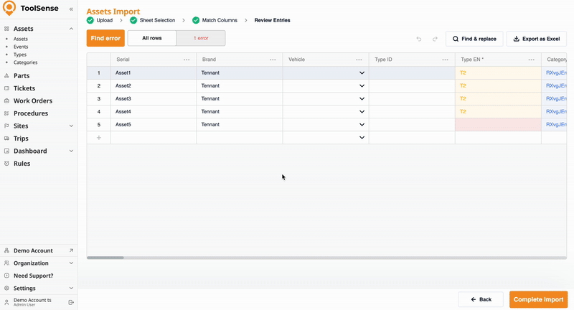Click the Rules sidebar icon
The height and width of the screenshot is (310, 574).
click(6, 164)
